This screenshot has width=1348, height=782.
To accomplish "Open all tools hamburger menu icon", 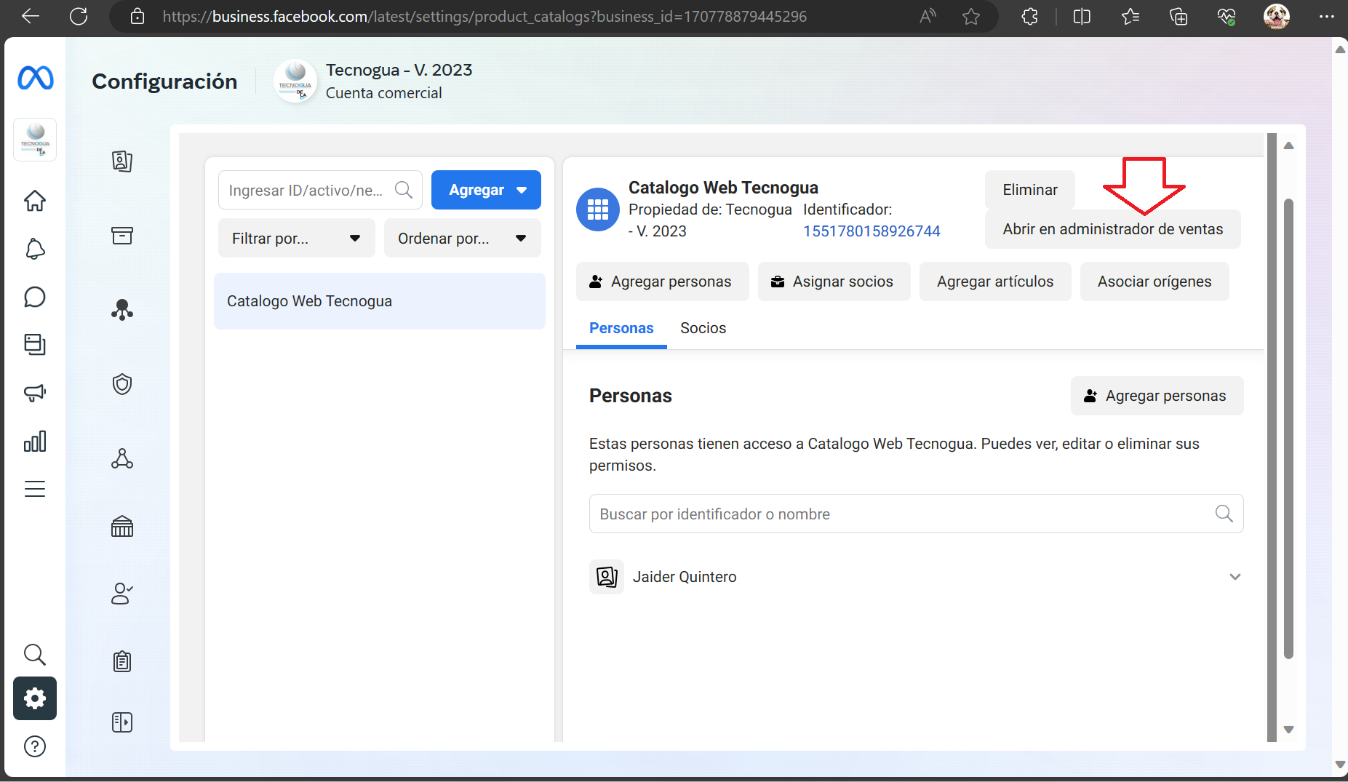I will [35, 489].
